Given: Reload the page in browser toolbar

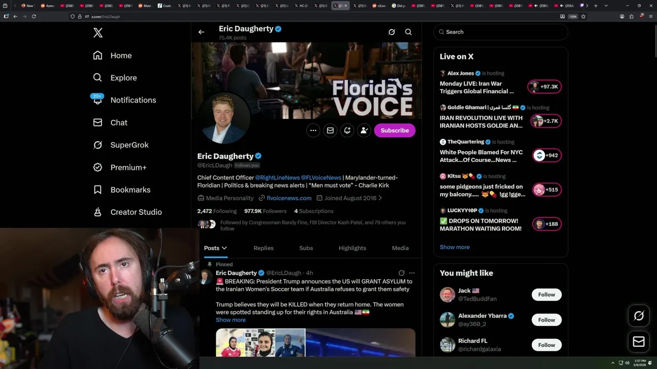Looking at the screenshot, I should tap(34, 16).
